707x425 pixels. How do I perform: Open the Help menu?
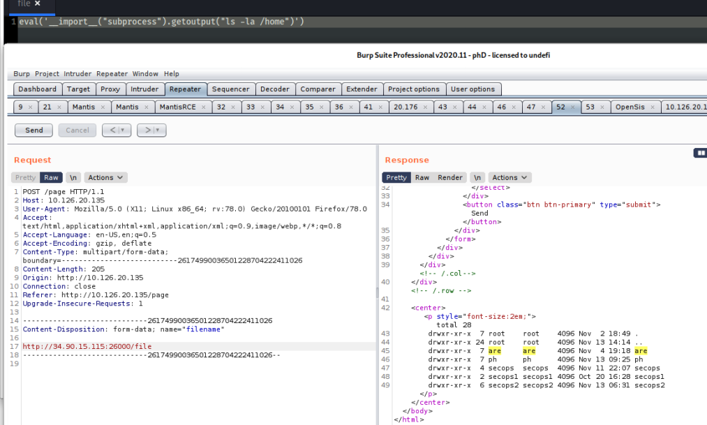tap(171, 74)
